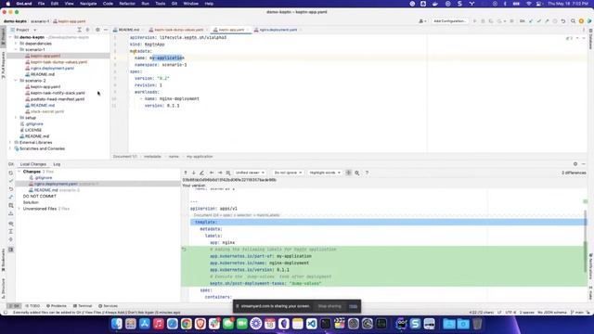This screenshot has width=594, height=334.
Task: Open the Problems tool window button
Action: (56, 306)
